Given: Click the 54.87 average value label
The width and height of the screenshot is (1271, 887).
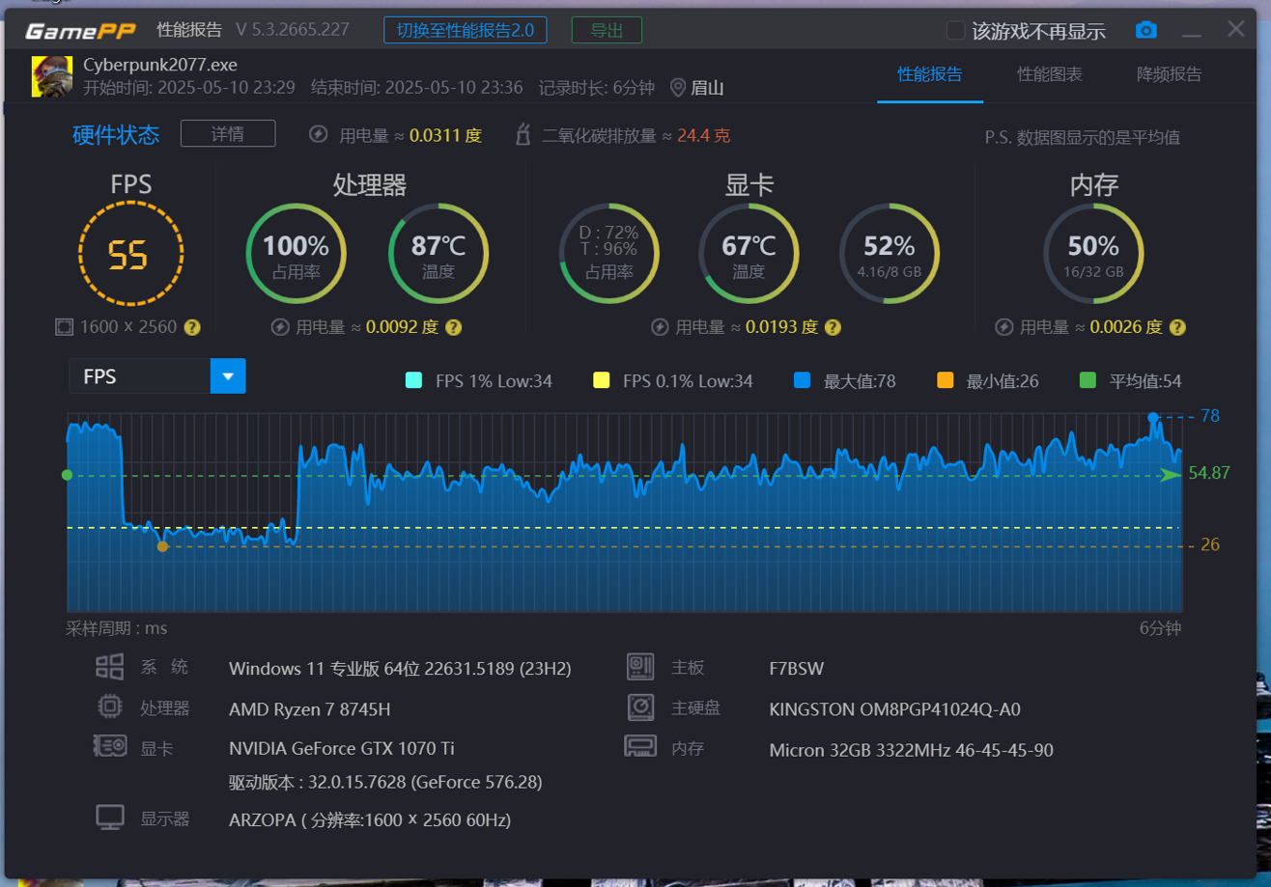Looking at the screenshot, I should [1209, 473].
